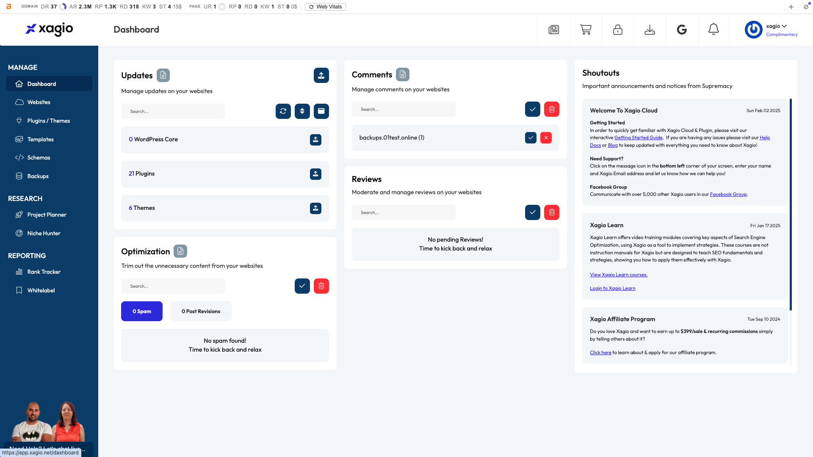
Task: Click the Xagio user avatar icon
Action: click(754, 30)
